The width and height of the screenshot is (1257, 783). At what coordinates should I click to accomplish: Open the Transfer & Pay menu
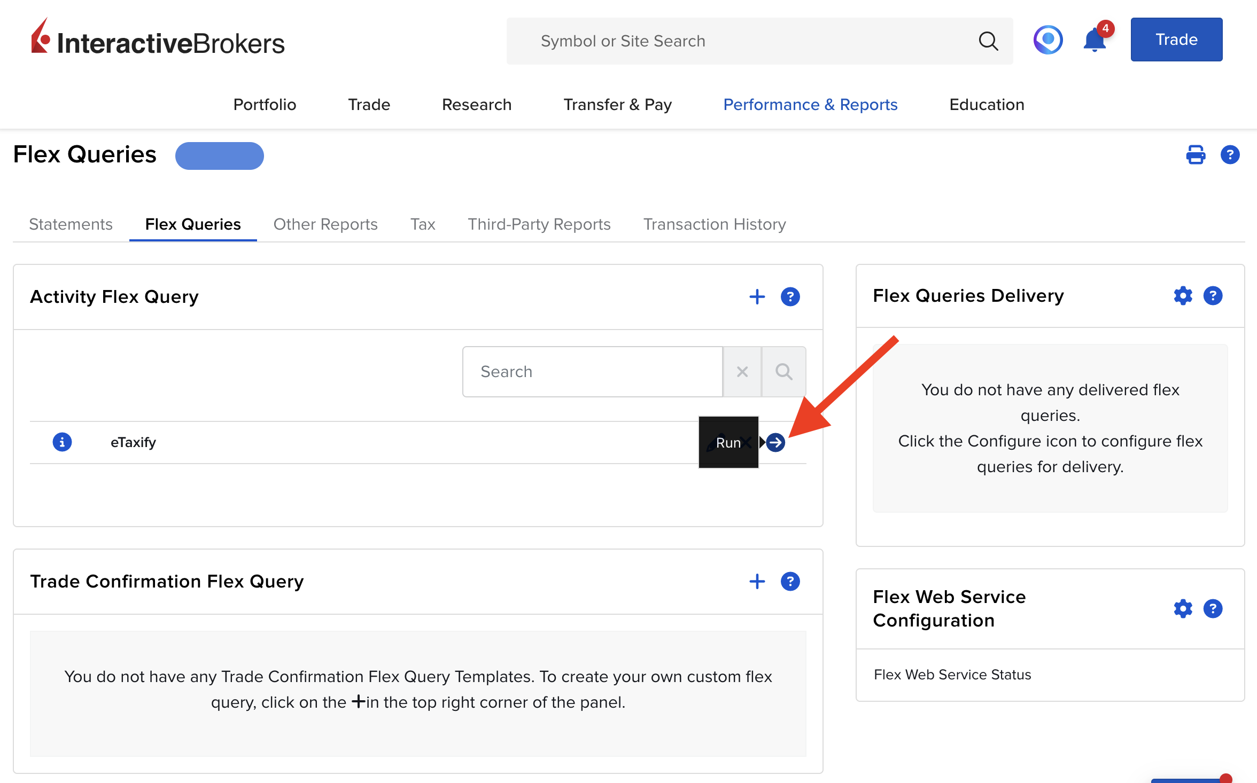click(x=617, y=105)
